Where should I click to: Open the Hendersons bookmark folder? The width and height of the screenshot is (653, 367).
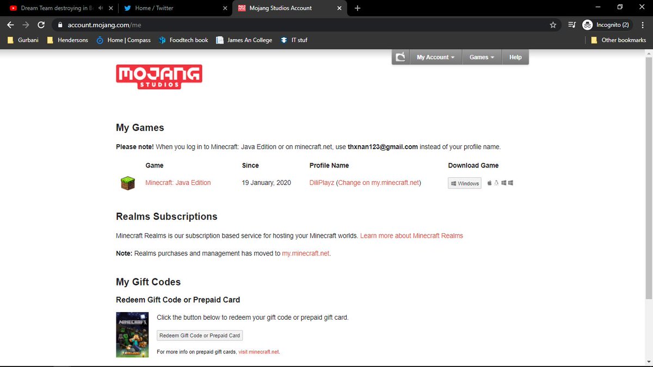coord(67,40)
